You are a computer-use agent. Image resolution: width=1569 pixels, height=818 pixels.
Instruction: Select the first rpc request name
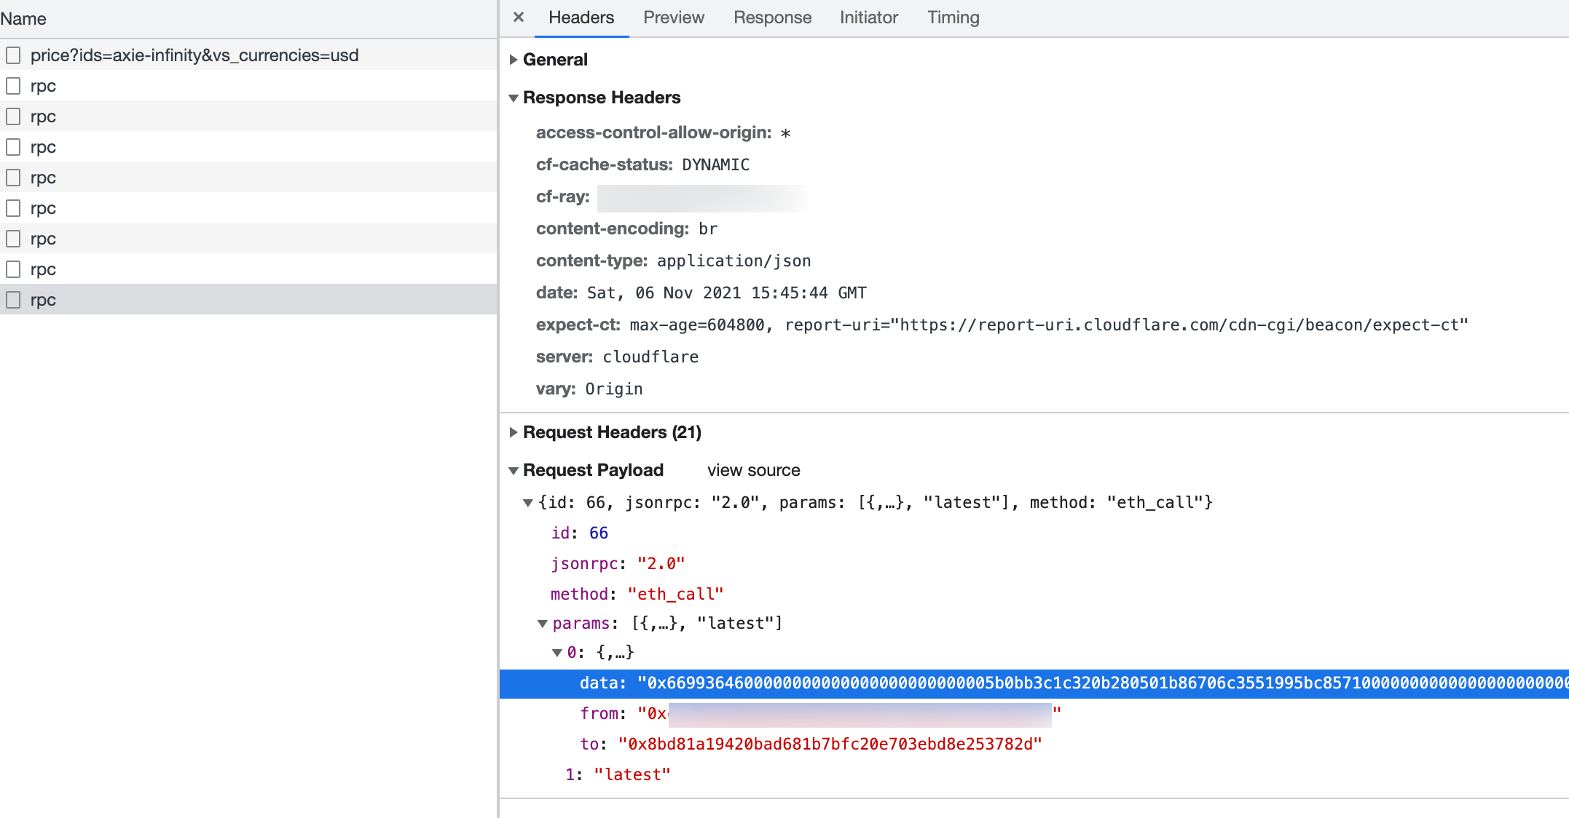click(x=43, y=86)
